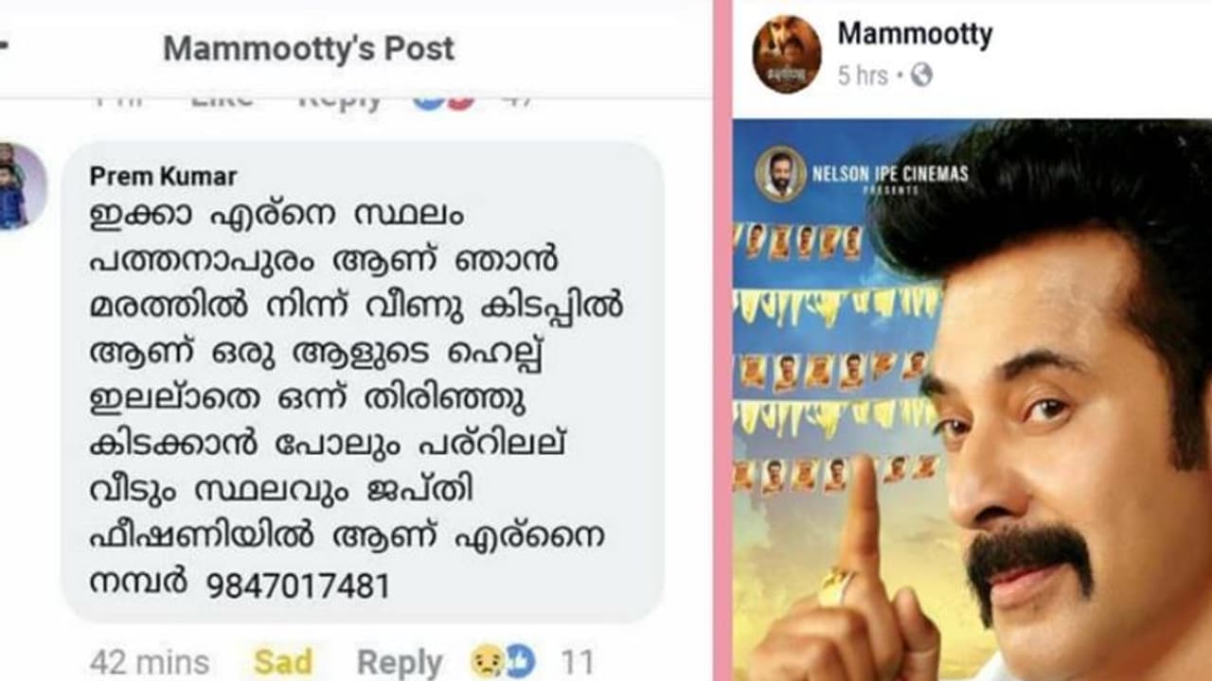Open the Nelson Ipe Cinemas logo
1212x681 pixels.
780,174
